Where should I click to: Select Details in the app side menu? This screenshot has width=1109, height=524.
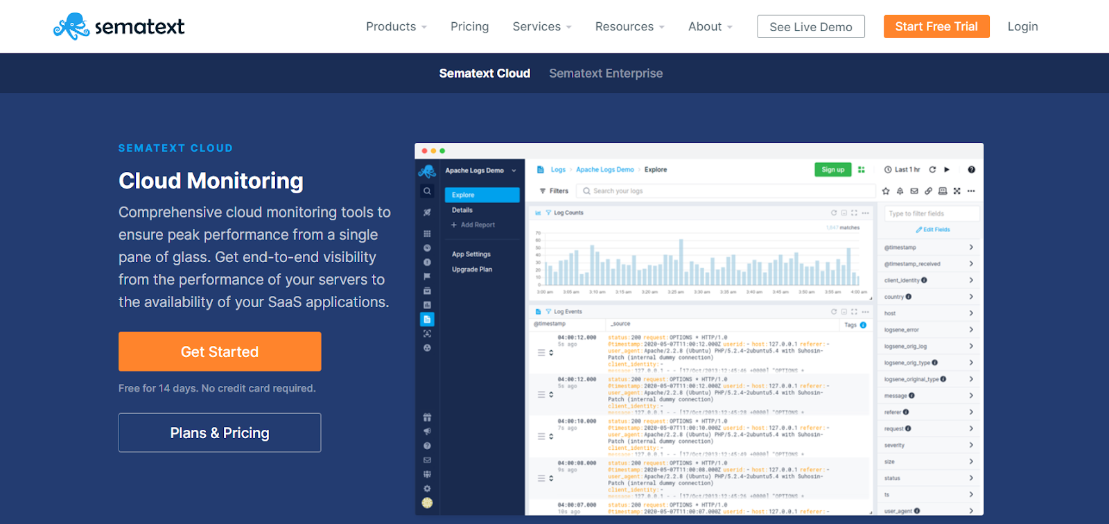[462, 210]
